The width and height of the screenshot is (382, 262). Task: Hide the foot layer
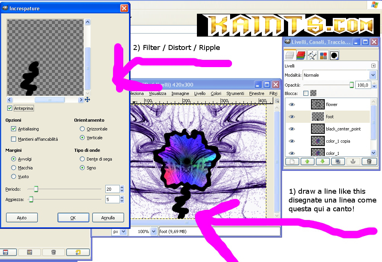coord(292,117)
